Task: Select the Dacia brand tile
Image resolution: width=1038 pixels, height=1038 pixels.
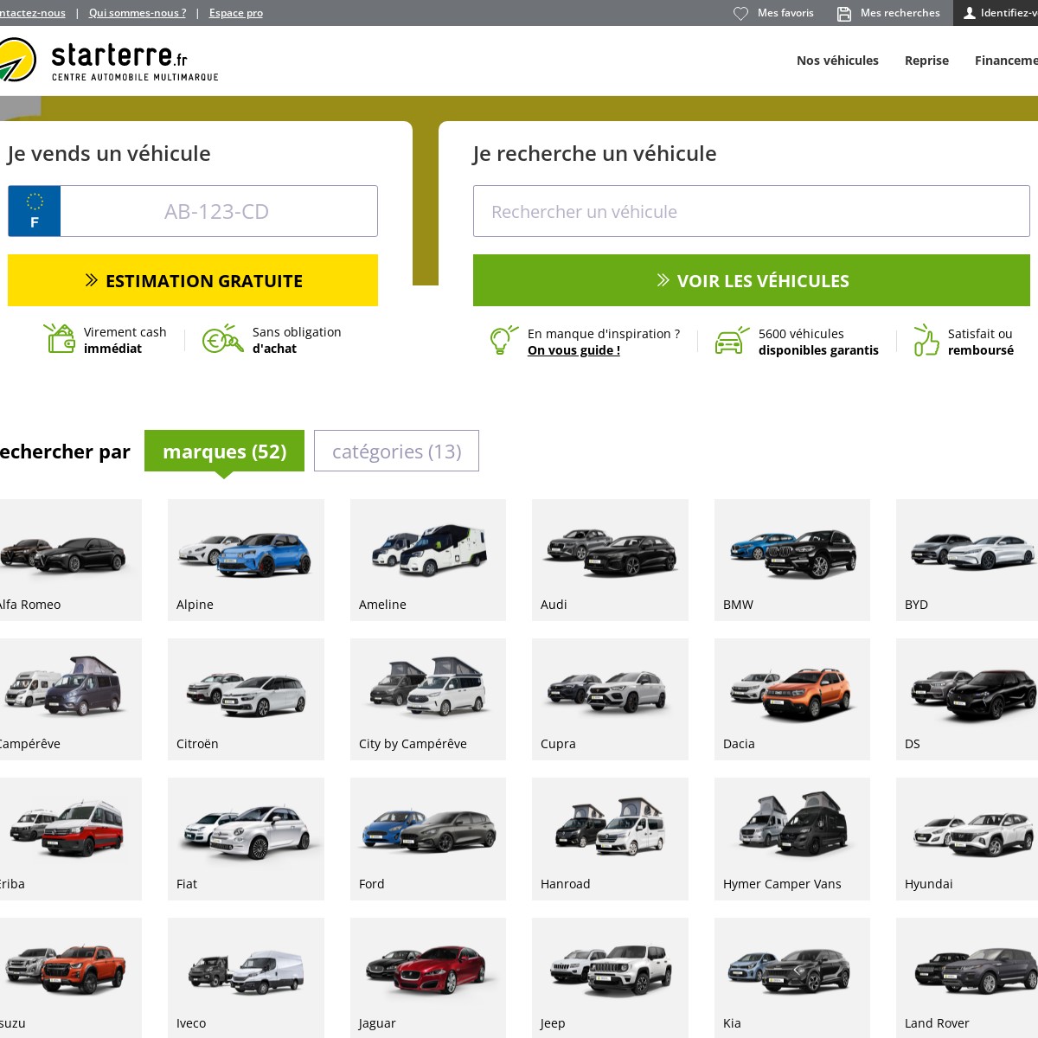Action: coord(792,699)
